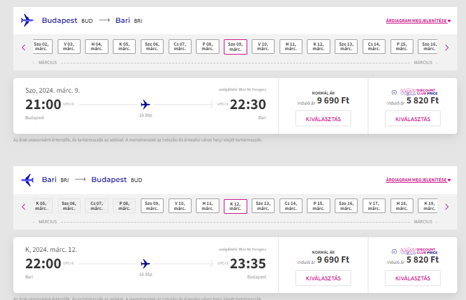Image resolution: width=466 pixels, height=300 pixels.
Task: Expand return Árdiagram megjelenítése price chart
Action: tap(418, 180)
